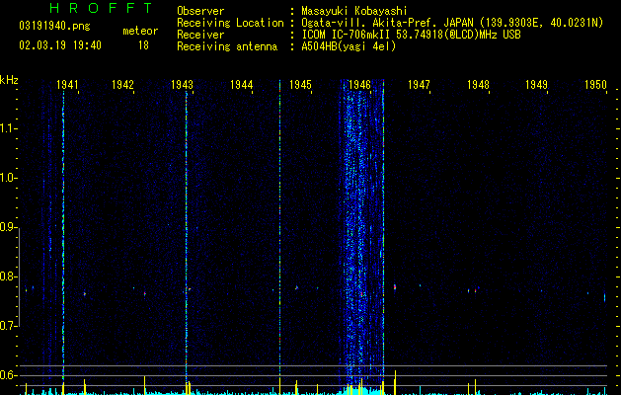621x395 pixels.
Task: Click the Observer label
Action: (200, 11)
